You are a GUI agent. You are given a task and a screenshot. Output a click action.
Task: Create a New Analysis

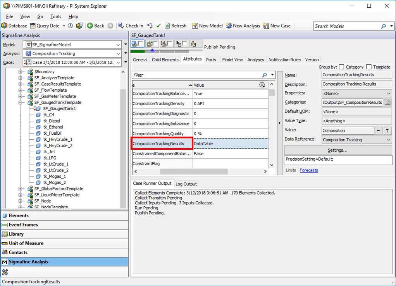tap(243, 26)
